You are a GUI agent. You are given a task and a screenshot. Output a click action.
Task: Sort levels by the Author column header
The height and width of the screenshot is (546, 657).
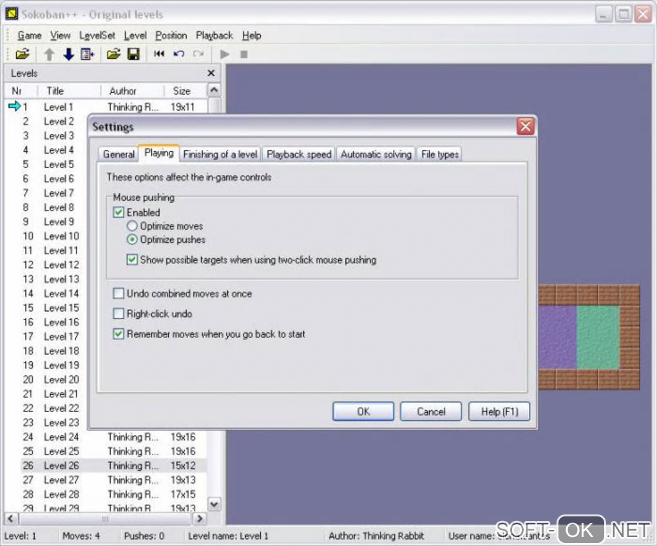point(133,91)
